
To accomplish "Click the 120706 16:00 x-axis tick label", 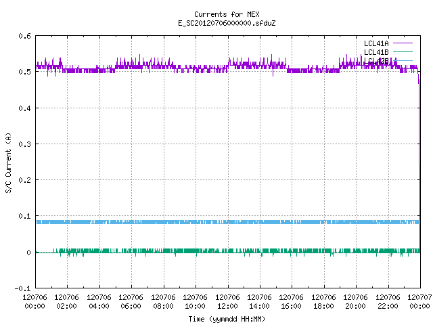I will pos(292,301).
